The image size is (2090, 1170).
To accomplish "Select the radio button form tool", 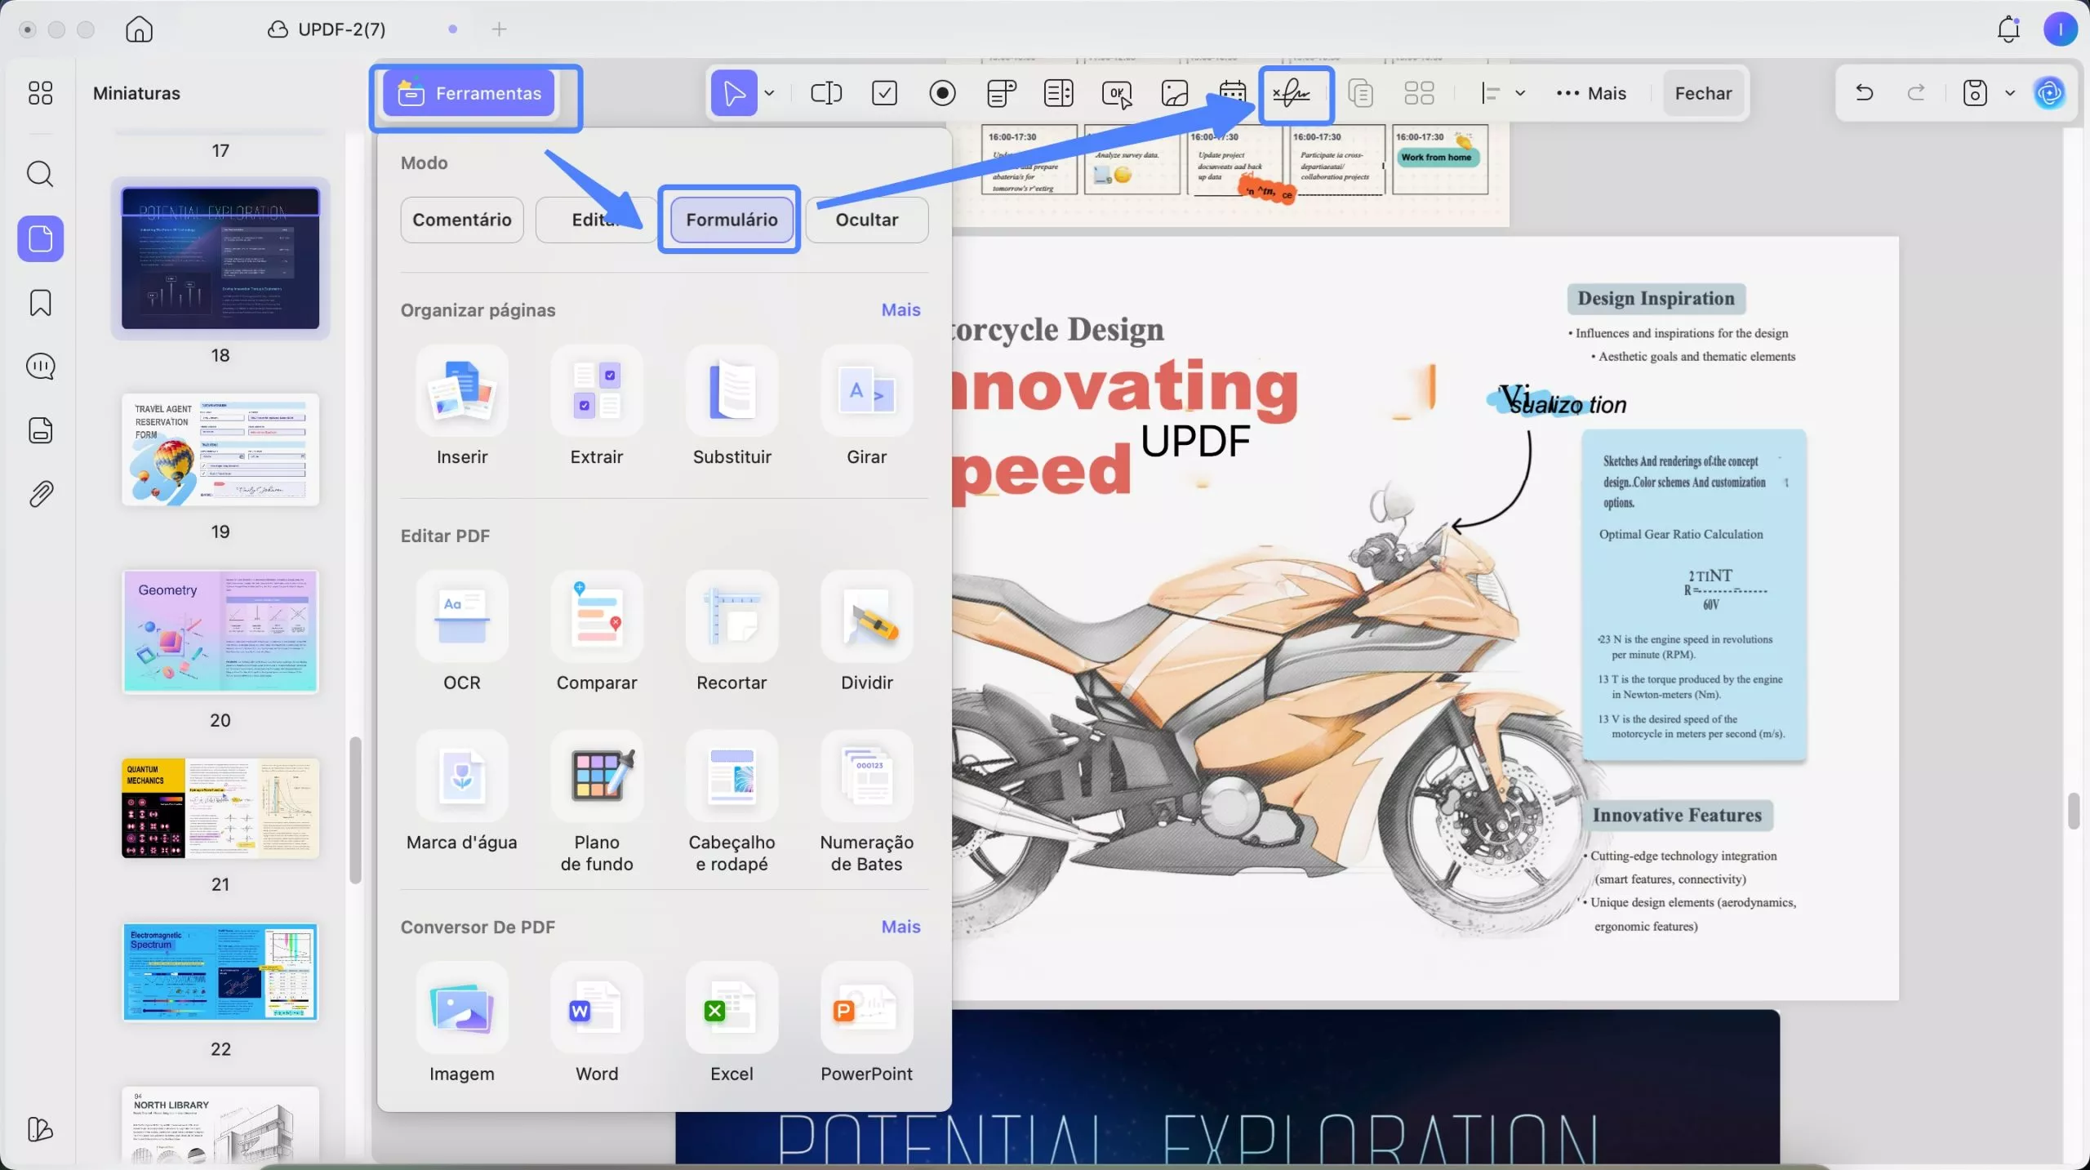I will (x=942, y=93).
